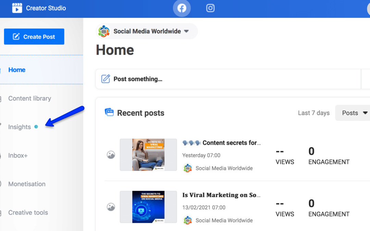Open Creative tools in the sidebar
Image resolution: width=370 pixels, height=231 pixels.
[x=28, y=213]
